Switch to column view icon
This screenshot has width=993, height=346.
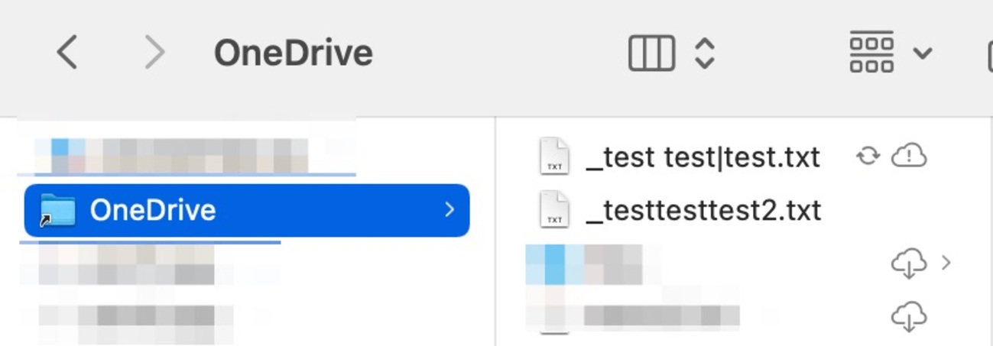click(x=651, y=53)
